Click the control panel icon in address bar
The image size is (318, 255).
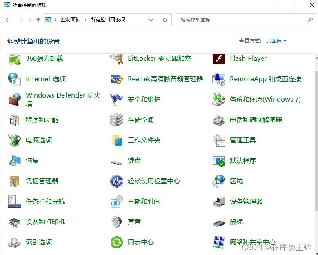(x=48, y=20)
